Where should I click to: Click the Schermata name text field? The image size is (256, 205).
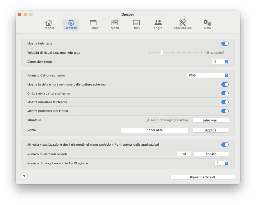pos(155,130)
